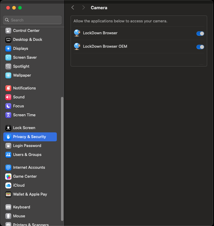Go back with the left chevron
214x226 pixels.
(73, 7)
